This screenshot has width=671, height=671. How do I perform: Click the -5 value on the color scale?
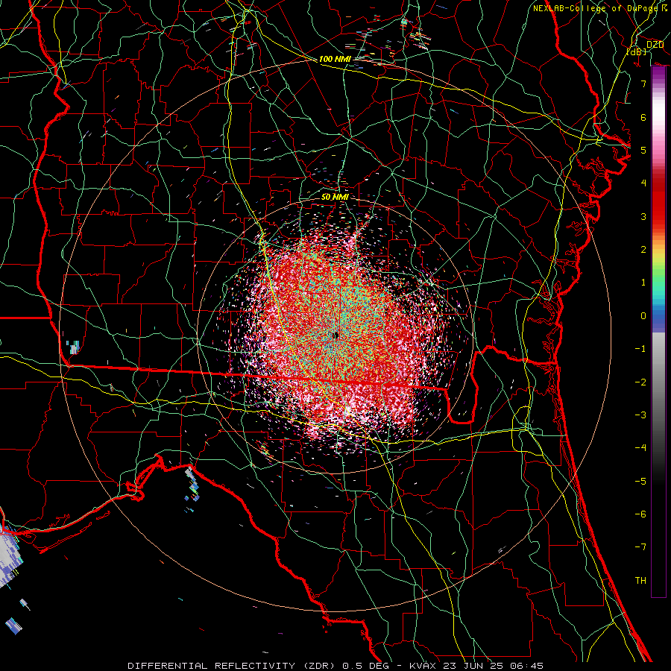tap(640, 482)
